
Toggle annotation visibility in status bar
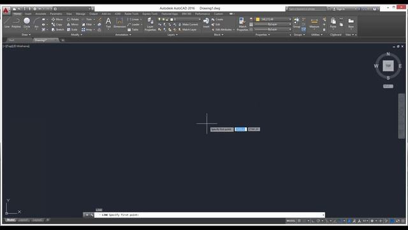click(349, 221)
